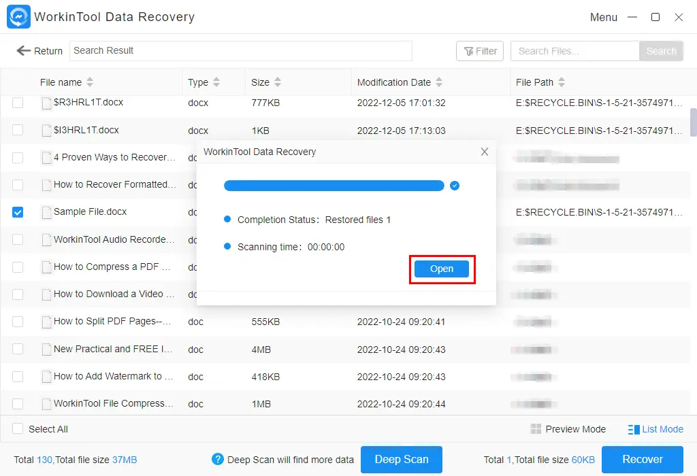Click date 2022-12-05 17:13:03
This screenshot has height=476, width=697.
[401, 131]
